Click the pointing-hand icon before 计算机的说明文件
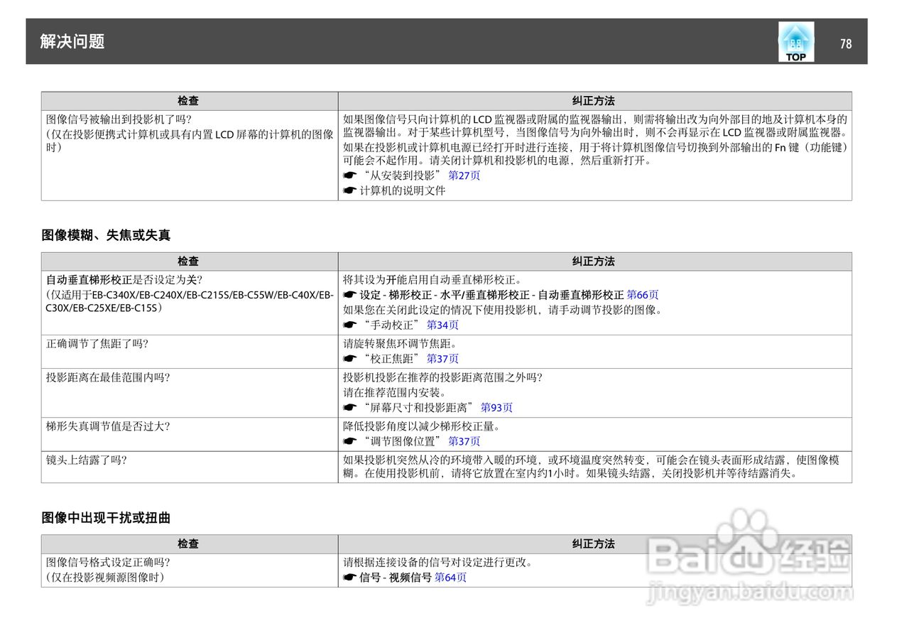 [349, 191]
